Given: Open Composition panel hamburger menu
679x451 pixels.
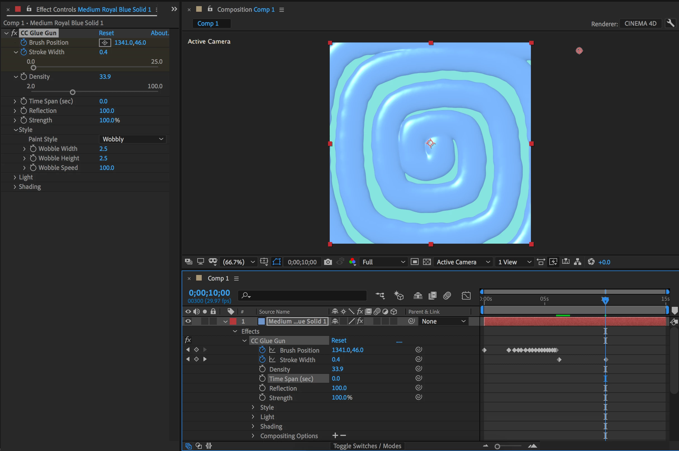Looking at the screenshot, I should coord(282,10).
